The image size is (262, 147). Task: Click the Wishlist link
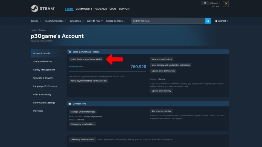222,21
